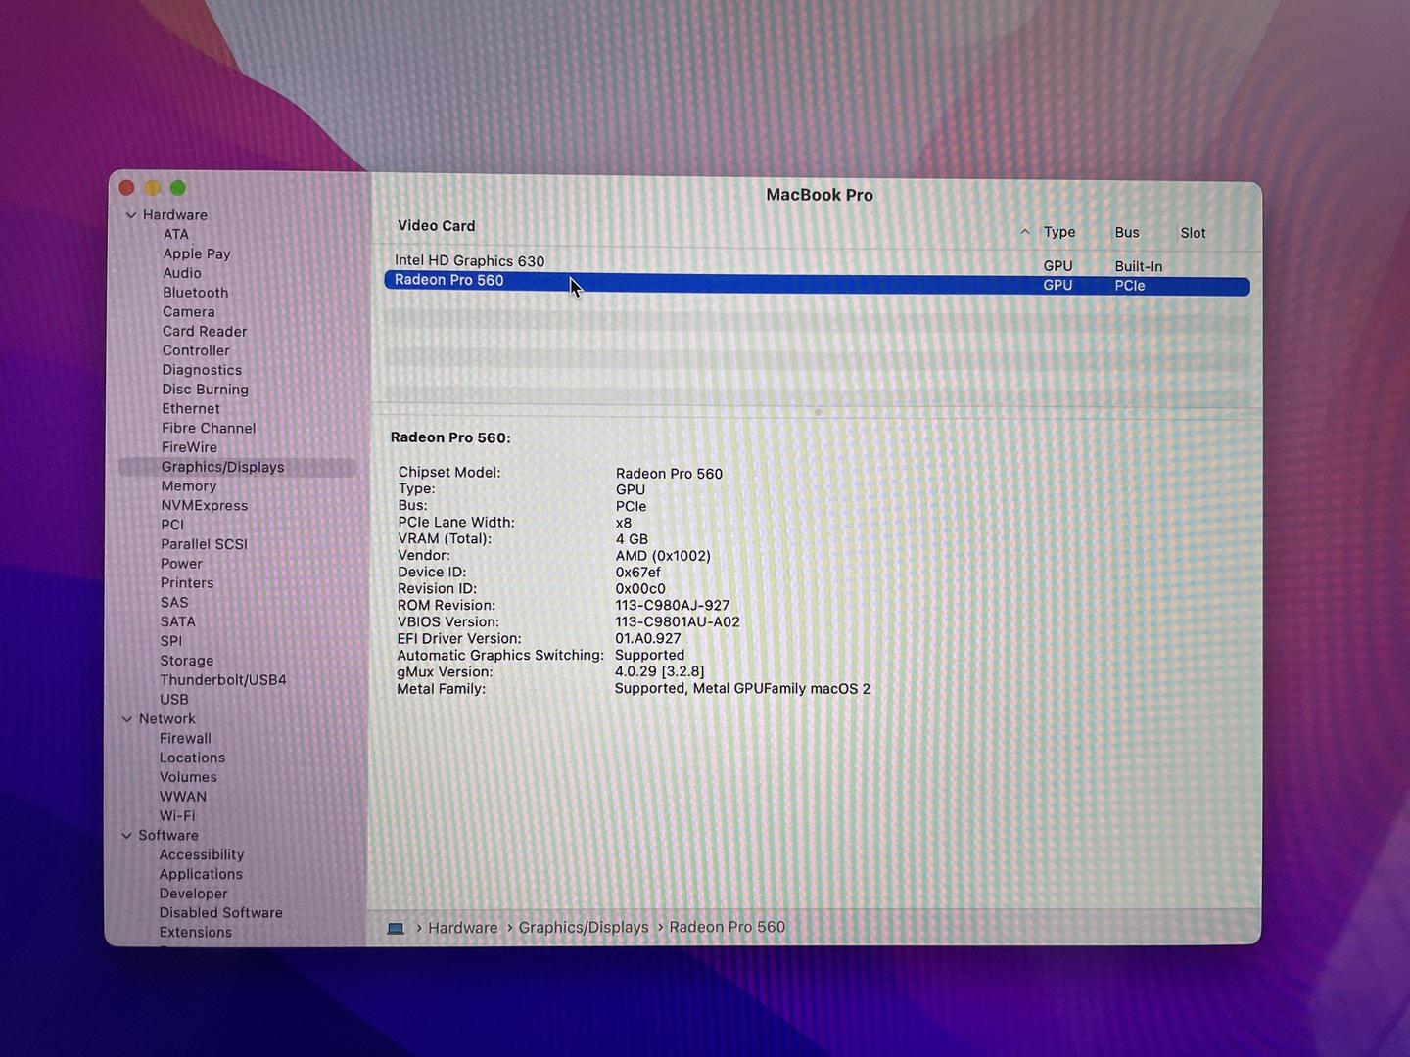This screenshot has height=1057, width=1410.
Task: Open Hardware in the path bar
Action: 462,928
